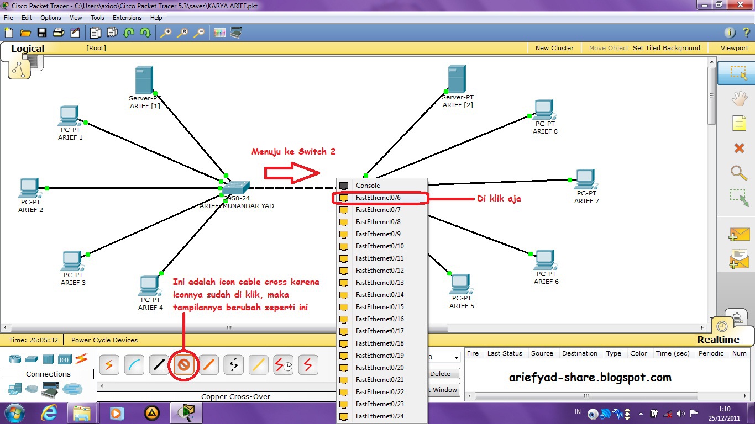Choose the Automatic connection type lightning
The height and width of the screenshot is (424, 755).
[109, 364]
